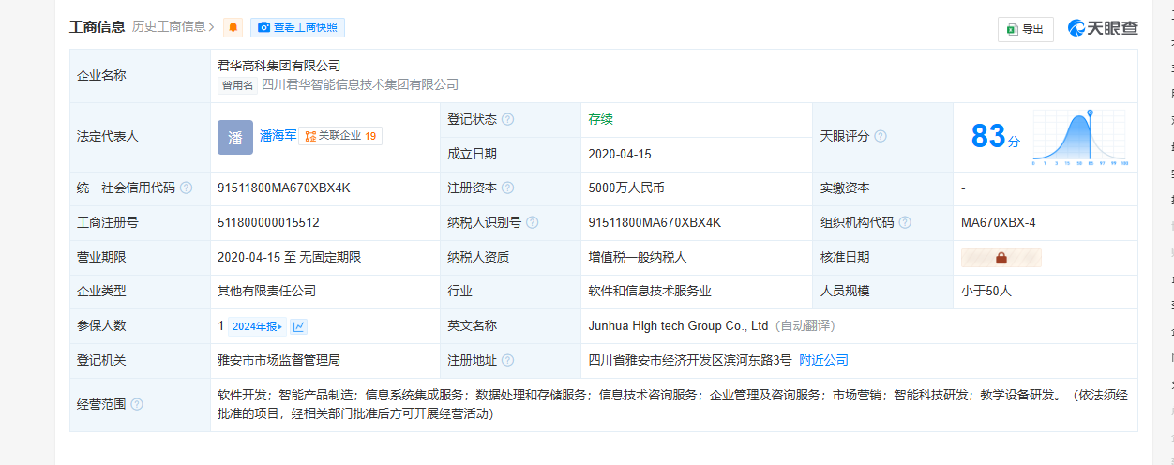The height and width of the screenshot is (465, 1174).
Task: Select taxpayer ID 91511800MA670XBX4K under 纳税人识别号
Action: [x=655, y=222]
